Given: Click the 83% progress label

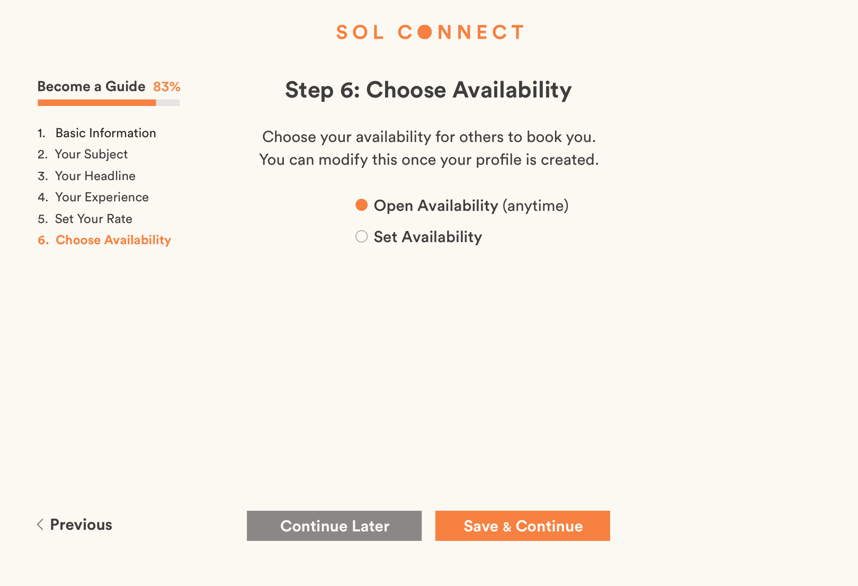Looking at the screenshot, I should tap(167, 86).
